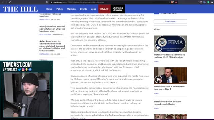The height and width of the screenshot is (120, 214).
Task: Click the 'Video' section heading
Action: pos(157,29)
